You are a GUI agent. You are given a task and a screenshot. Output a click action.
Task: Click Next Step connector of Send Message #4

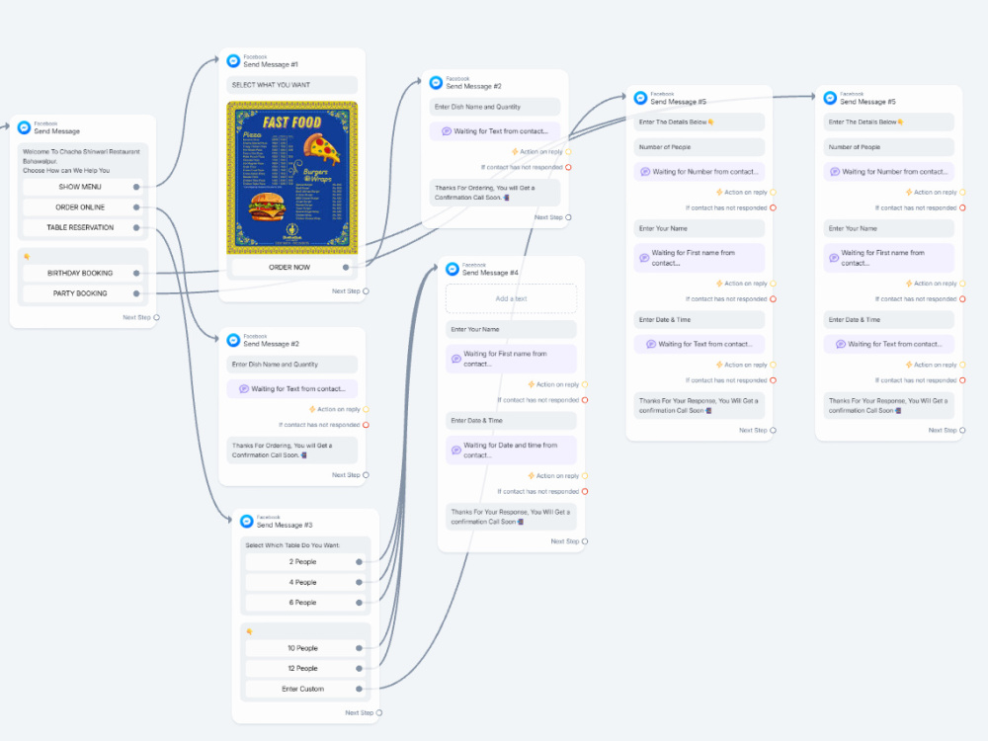click(585, 541)
